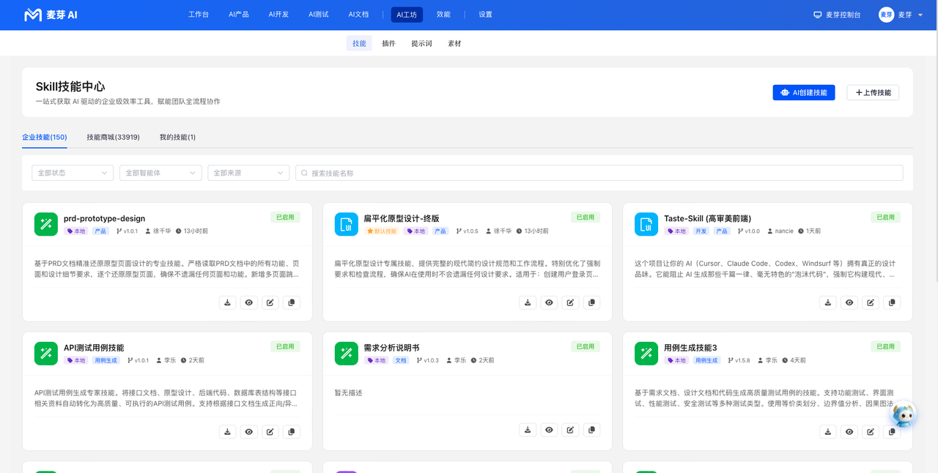Click 已启用 badge on Taste-Skill
938x473 pixels.
pos(885,217)
